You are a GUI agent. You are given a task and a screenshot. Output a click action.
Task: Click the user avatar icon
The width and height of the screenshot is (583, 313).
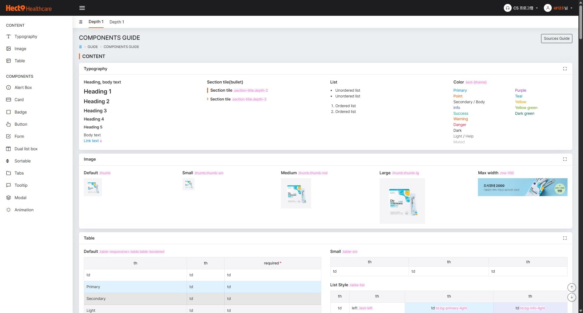click(x=547, y=8)
